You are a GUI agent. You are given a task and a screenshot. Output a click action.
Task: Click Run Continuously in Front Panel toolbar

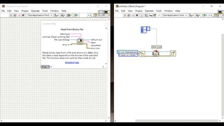15,15
